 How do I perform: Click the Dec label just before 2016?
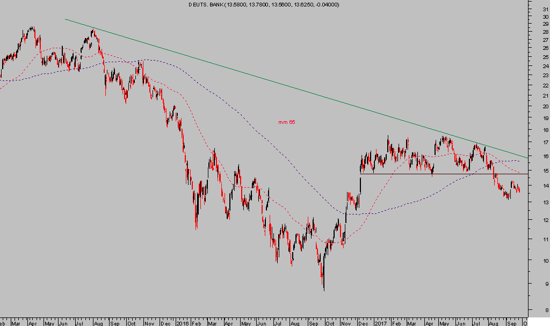[165, 323]
